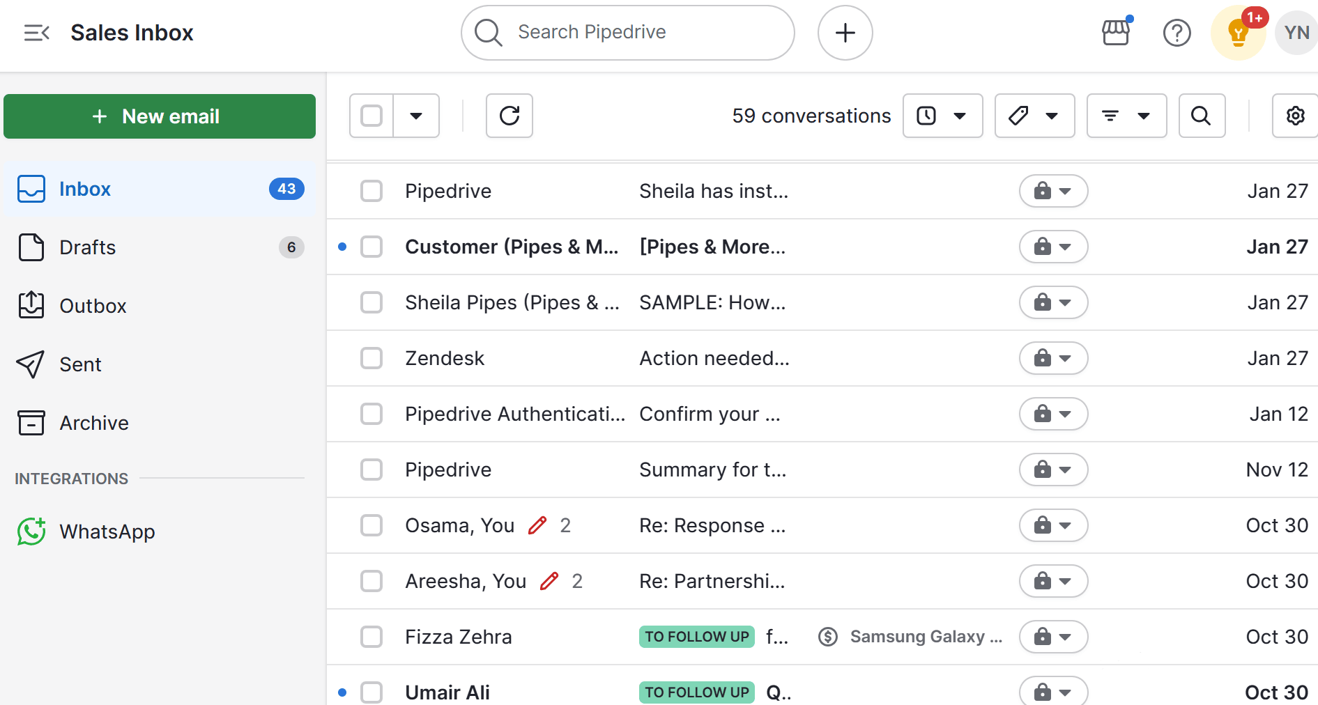This screenshot has width=1318, height=705.
Task: Open the Help question mark icon
Action: tap(1177, 33)
